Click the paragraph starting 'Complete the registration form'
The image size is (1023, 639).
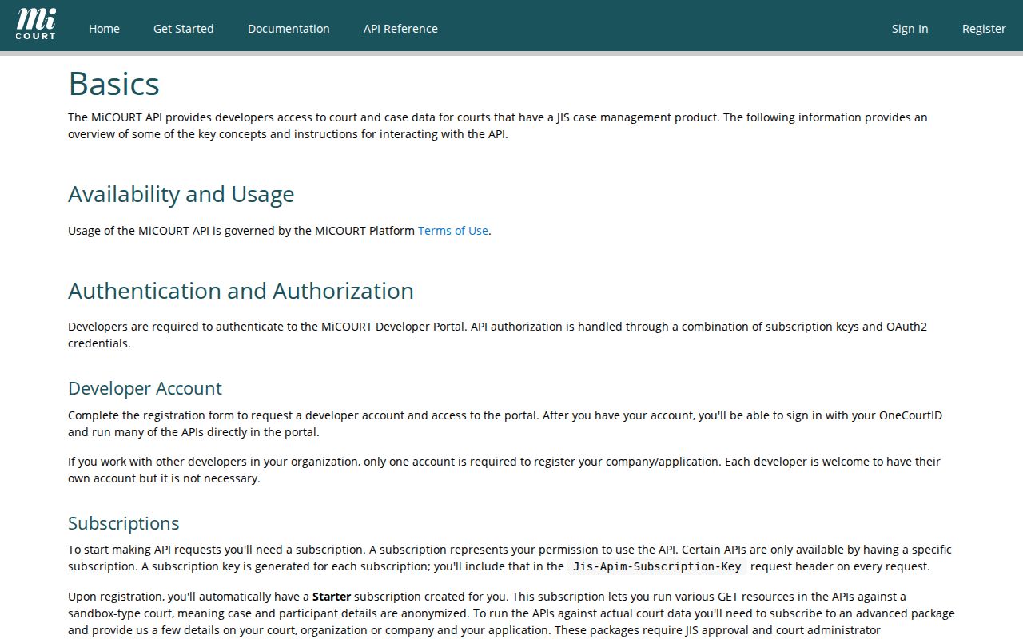(505, 424)
